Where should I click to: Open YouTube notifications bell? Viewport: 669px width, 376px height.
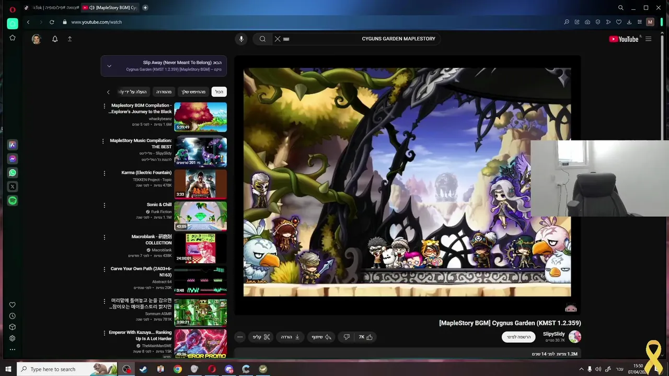[x=55, y=39]
